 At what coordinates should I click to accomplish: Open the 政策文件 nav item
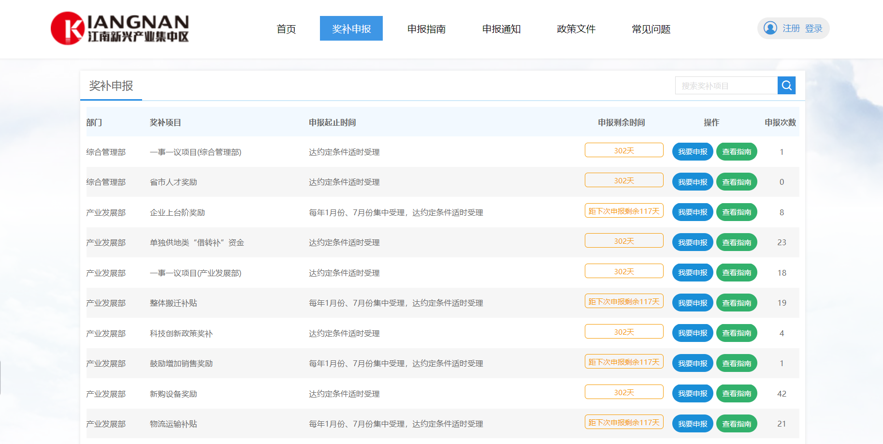click(x=576, y=29)
